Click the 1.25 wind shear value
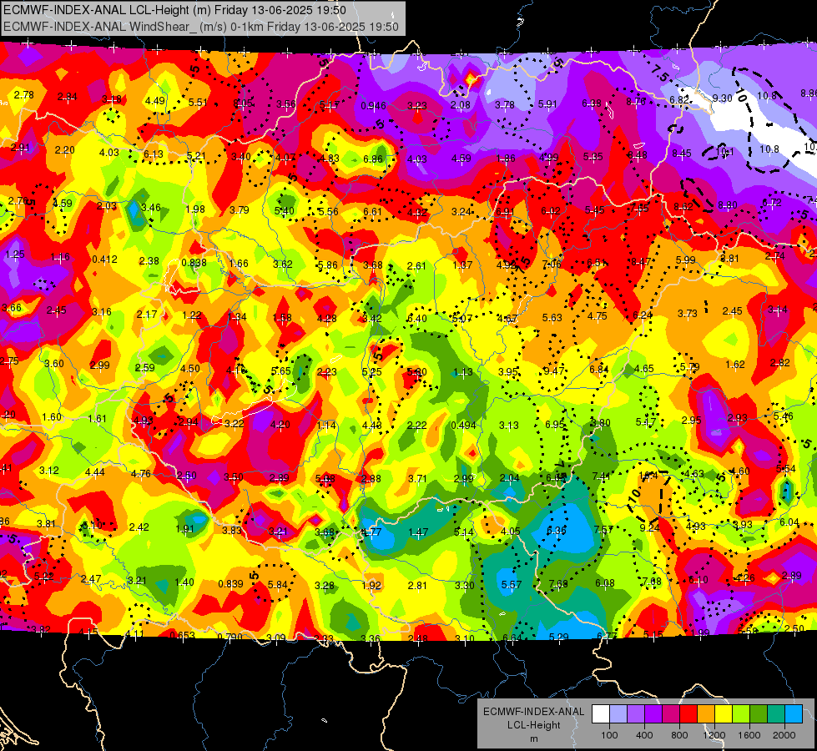 coord(15,255)
